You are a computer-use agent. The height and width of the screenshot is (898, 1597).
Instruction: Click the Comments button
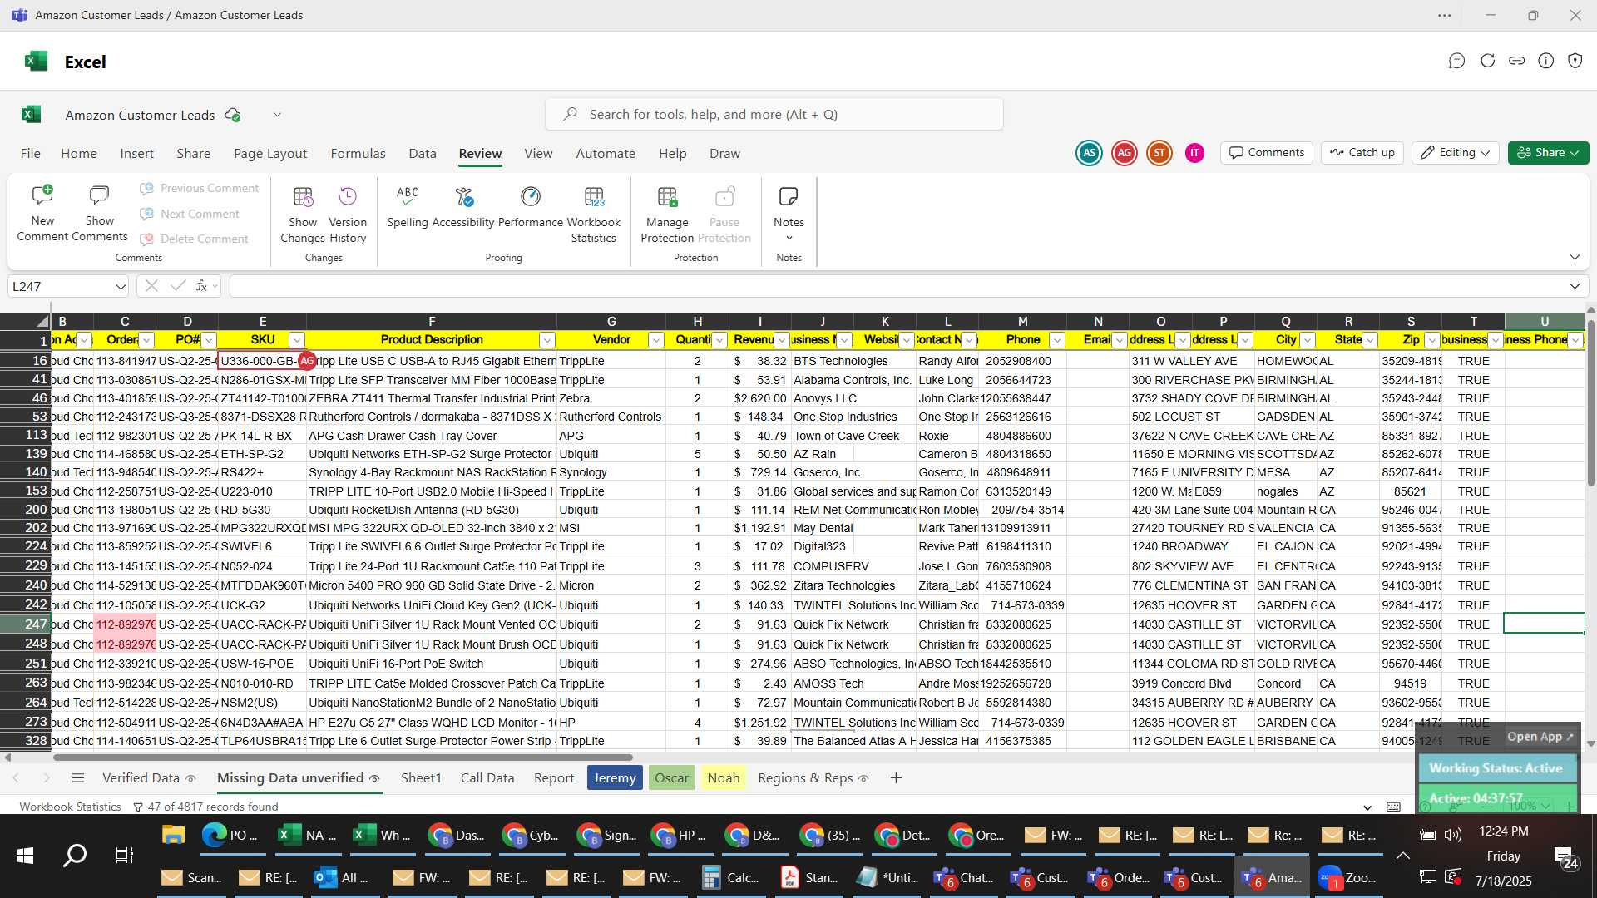1267,153
